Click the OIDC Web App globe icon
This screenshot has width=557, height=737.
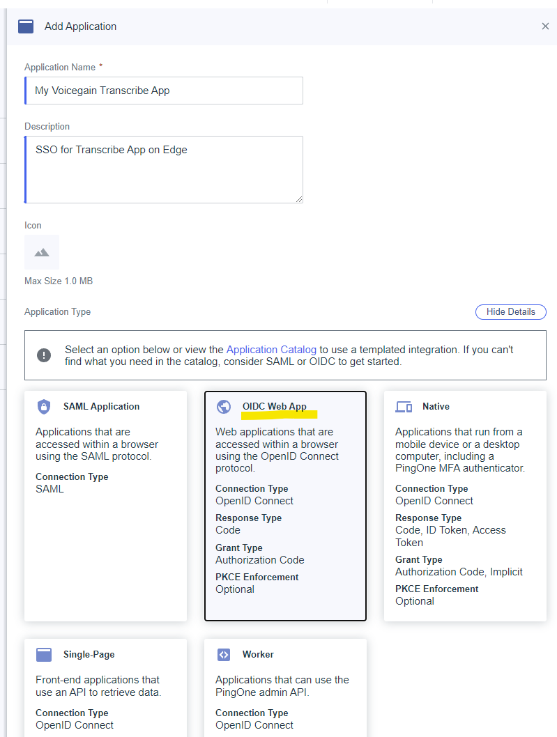(x=224, y=407)
